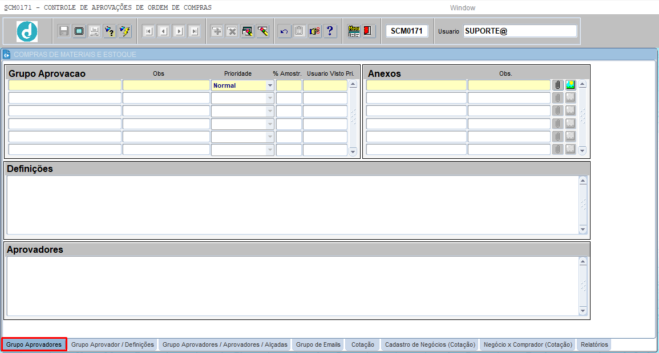
Task: Click the SCM0171 program code field
Action: pos(406,31)
